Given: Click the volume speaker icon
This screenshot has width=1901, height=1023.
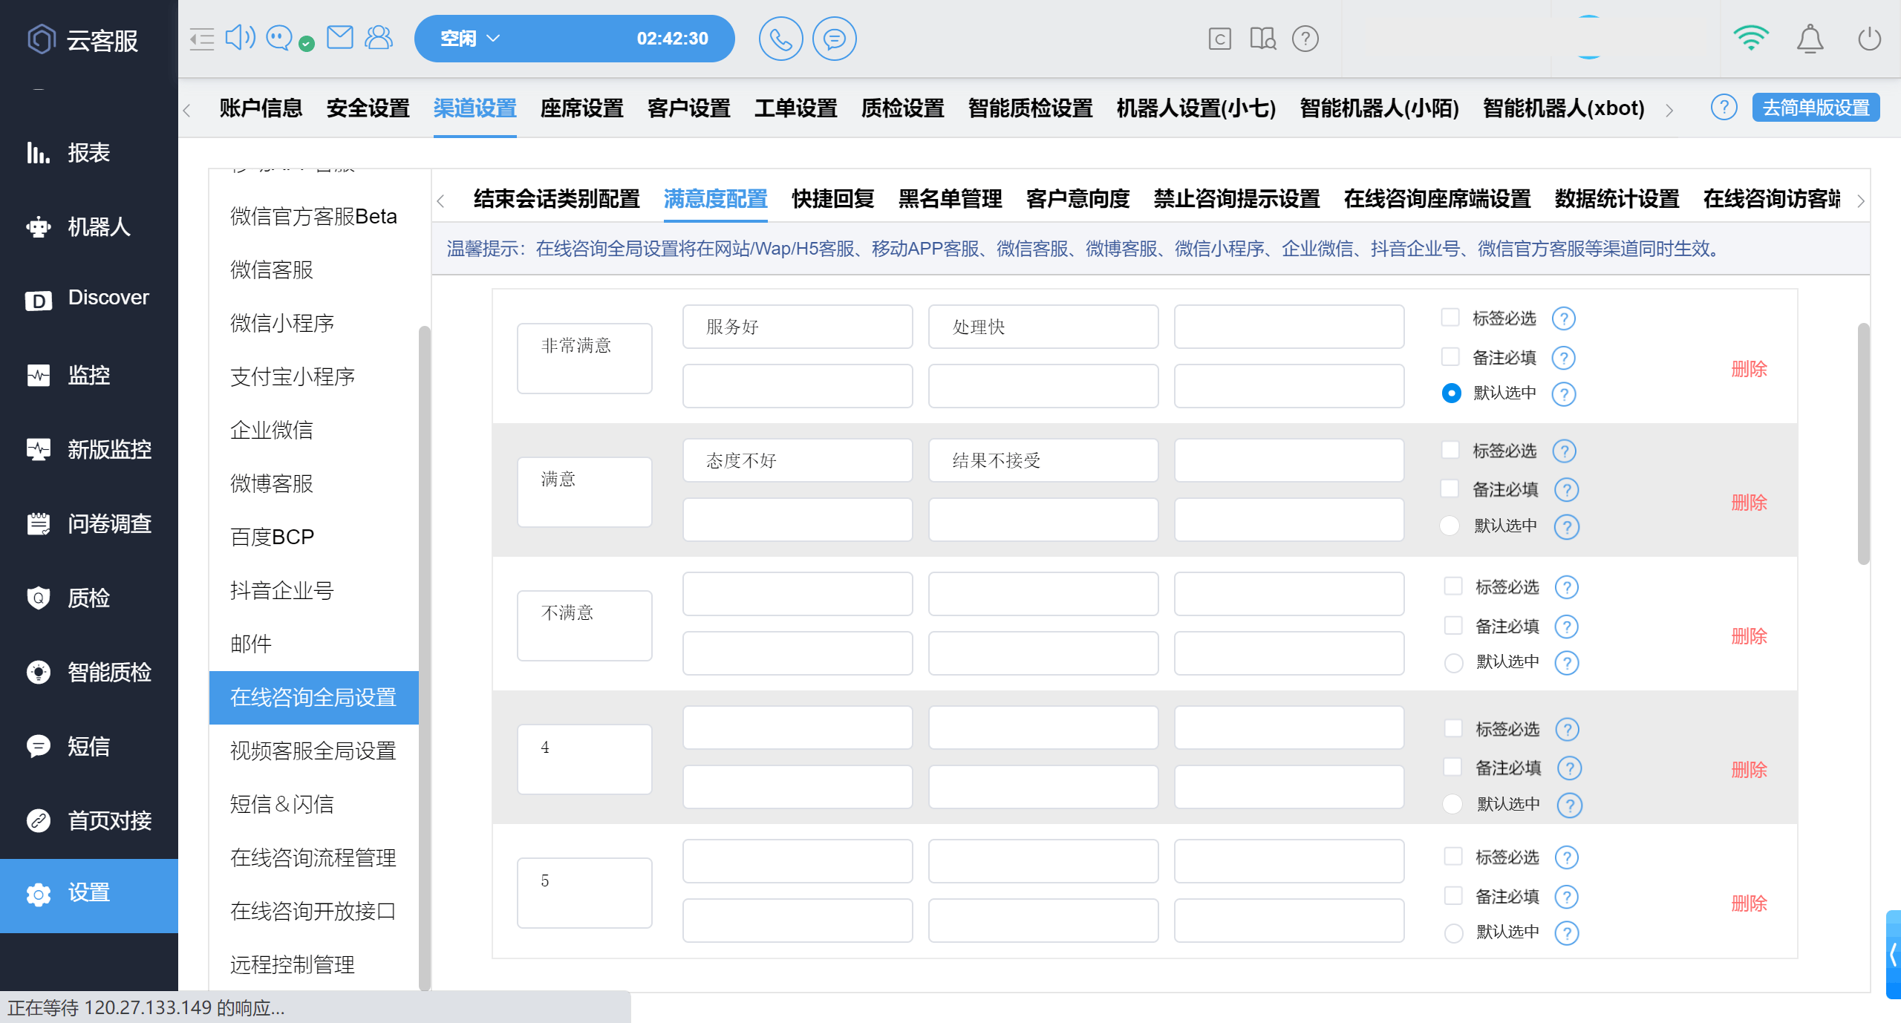Looking at the screenshot, I should click(x=239, y=37).
